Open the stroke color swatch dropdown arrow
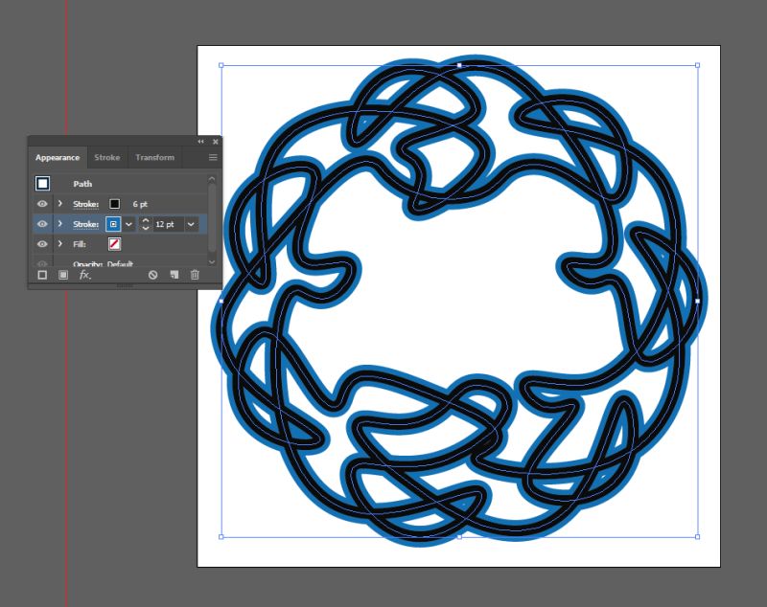 point(127,223)
